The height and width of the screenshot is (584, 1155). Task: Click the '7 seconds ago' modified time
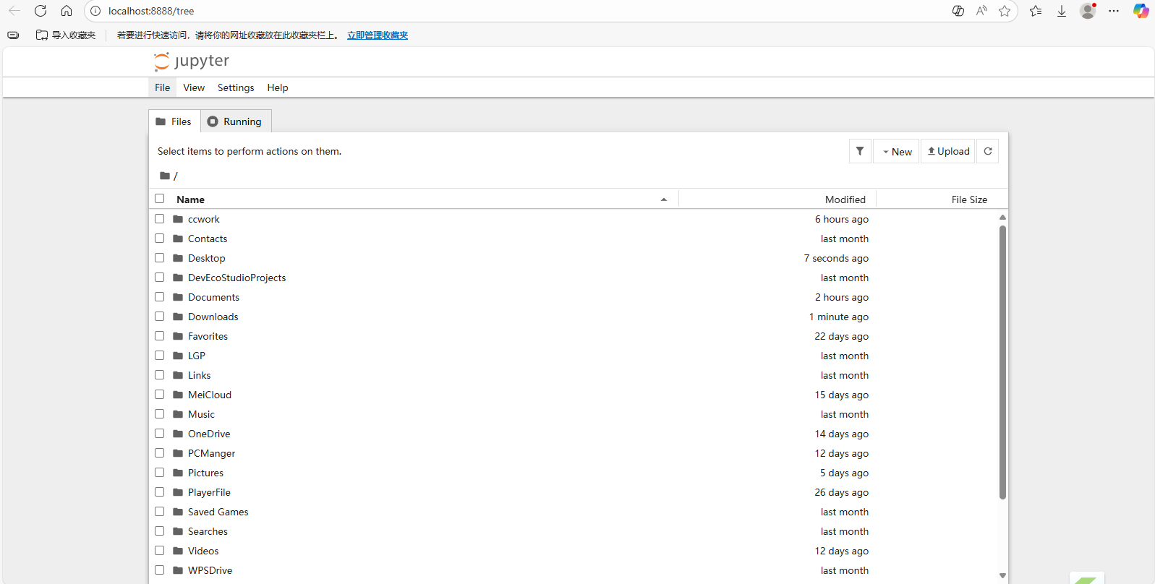point(836,258)
